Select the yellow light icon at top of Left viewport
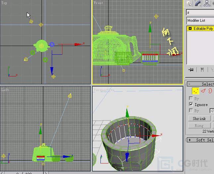 point(70,96)
